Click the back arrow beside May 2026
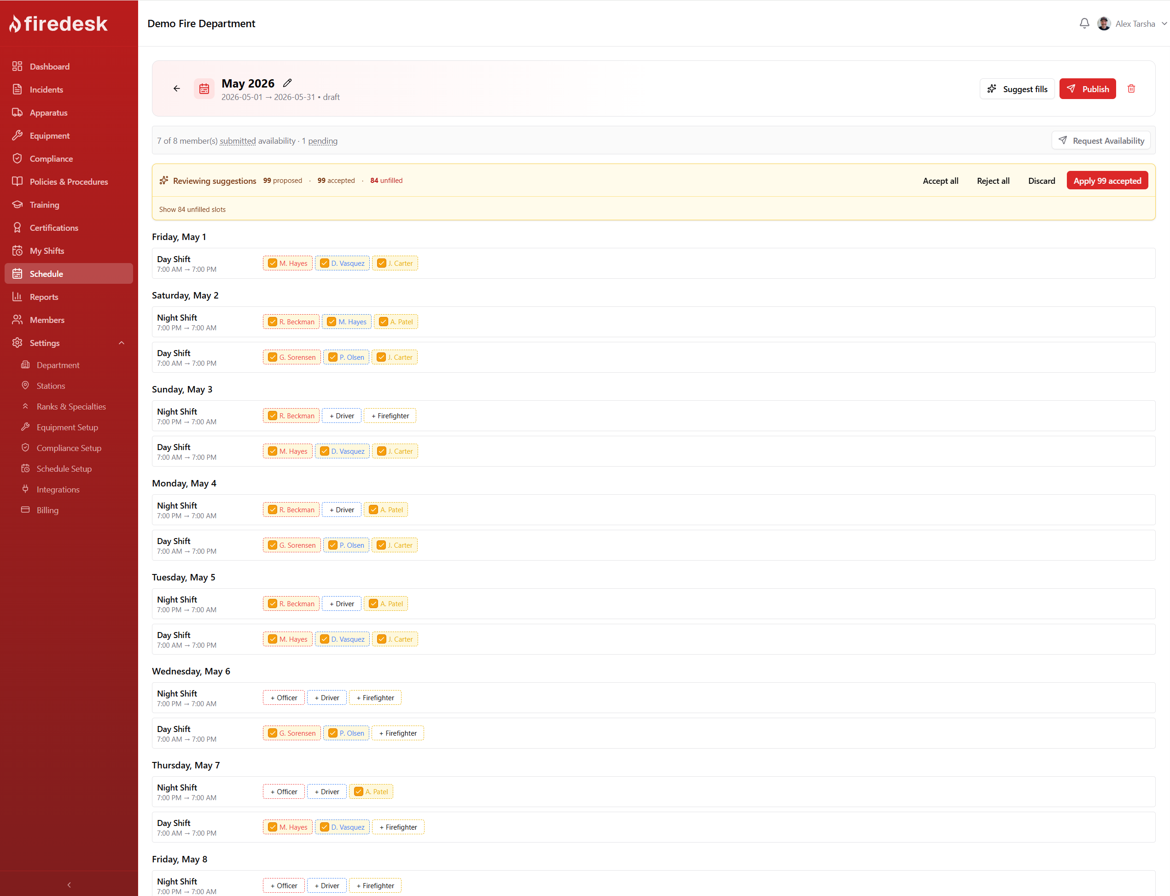This screenshot has height=896, width=1170. coord(176,88)
